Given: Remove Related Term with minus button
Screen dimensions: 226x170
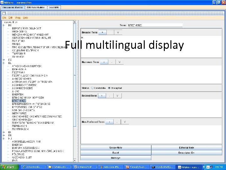Looking at the screenshot, I should 110,96.
